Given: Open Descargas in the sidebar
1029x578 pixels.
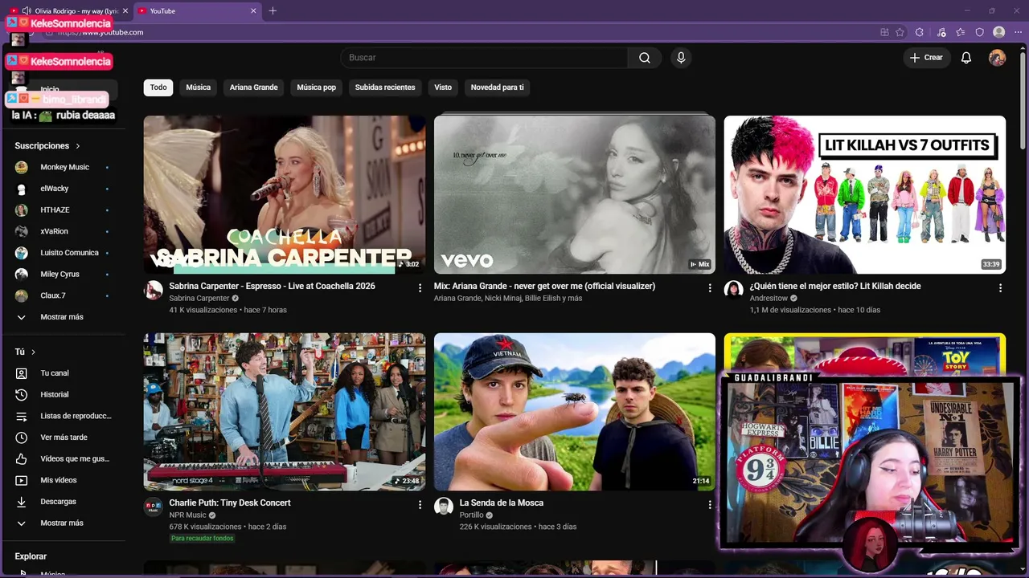Looking at the screenshot, I should click(63, 502).
